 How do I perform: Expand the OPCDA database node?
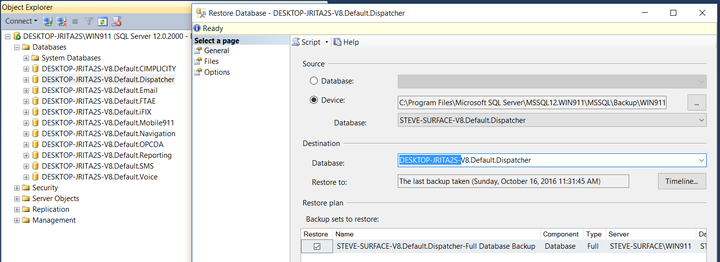coord(27,145)
